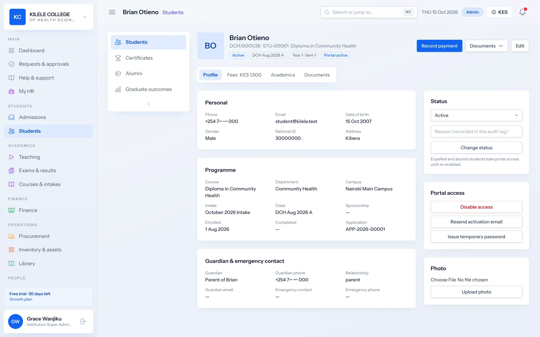This screenshot has height=337, width=540.
Task: Click the logout icon beside Grace Wanjiku
Action: pyautogui.click(x=83, y=321)
